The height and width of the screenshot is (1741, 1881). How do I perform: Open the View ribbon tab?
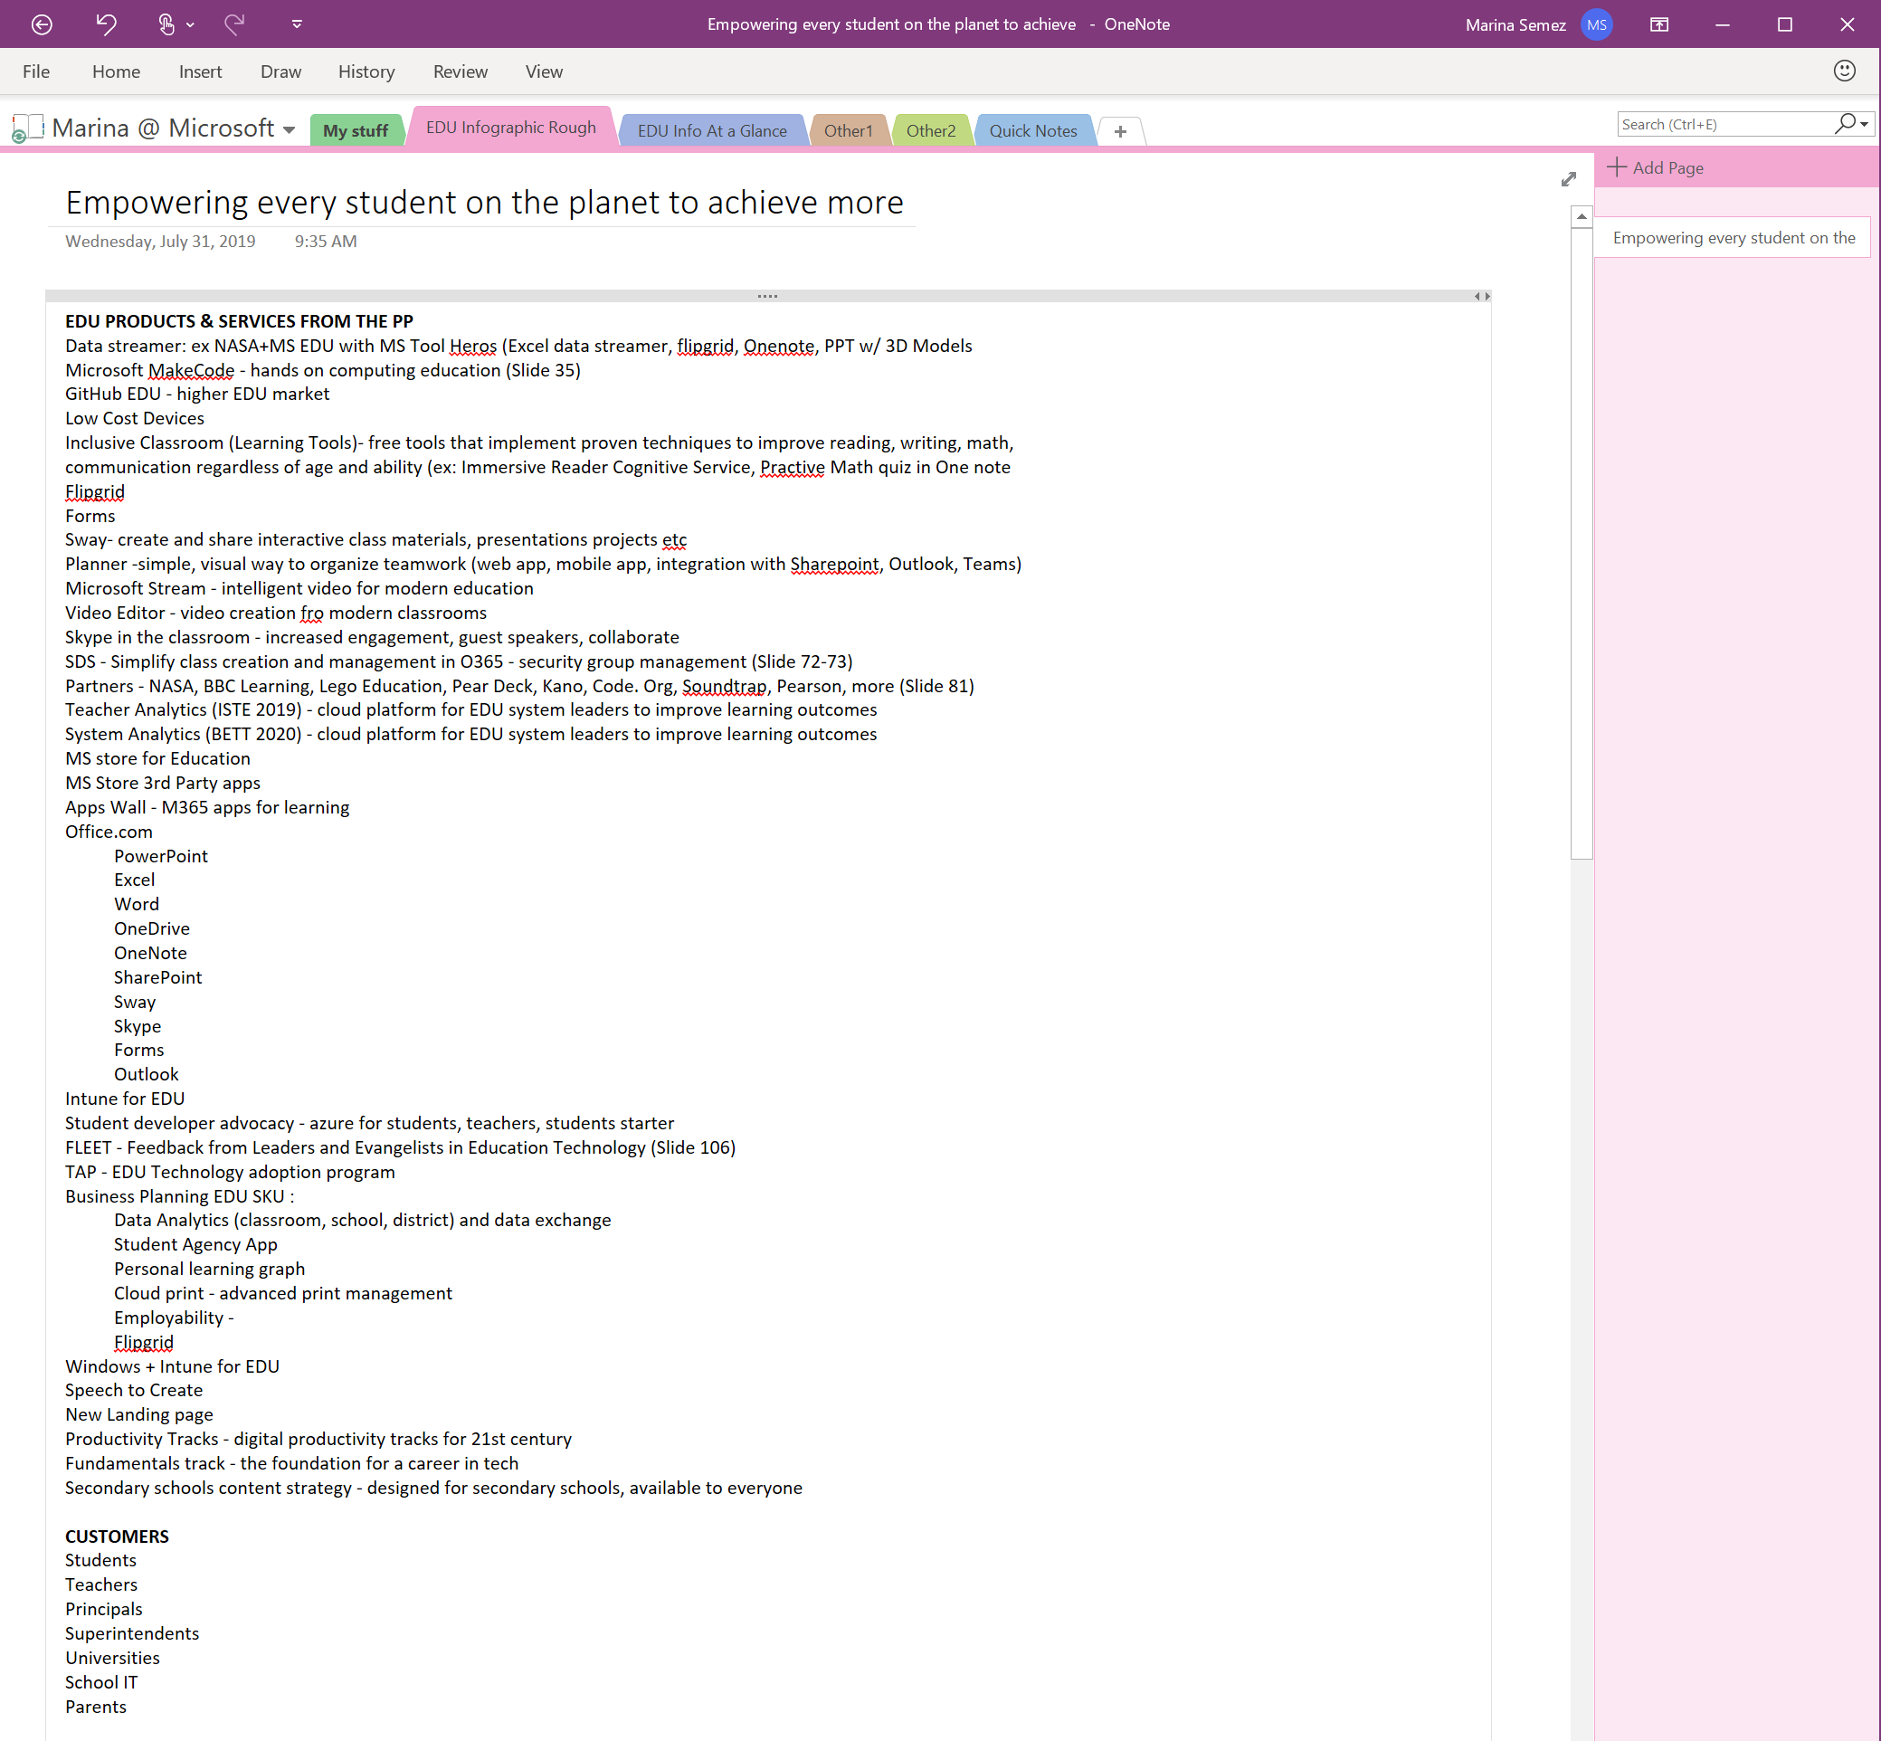click(544, 71)
